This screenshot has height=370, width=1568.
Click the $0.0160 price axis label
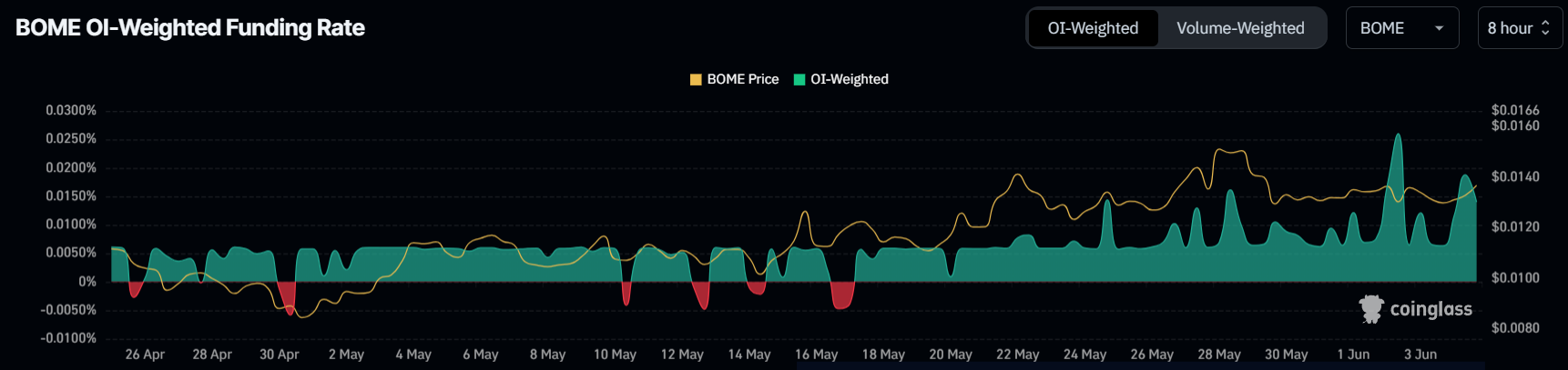(x=1515, y=125)
